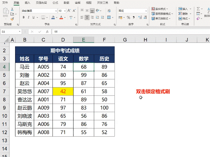The image size is (210, 157).
Task: Click the Orientation (angled text) icon
Action: click(97, 10)
